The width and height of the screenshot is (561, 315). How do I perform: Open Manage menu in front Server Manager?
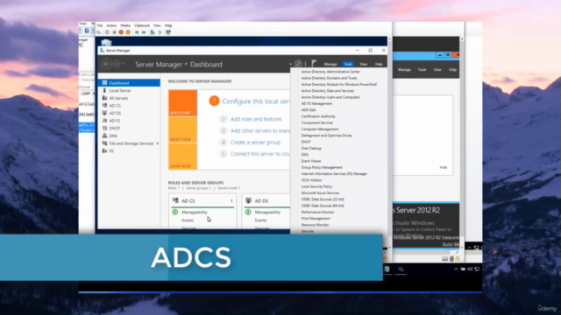click(x=330, y=64)
